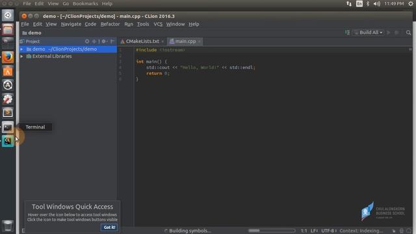Launch Firefox from the dock
The height and width of the screenshot is (234, 416).
8,57
